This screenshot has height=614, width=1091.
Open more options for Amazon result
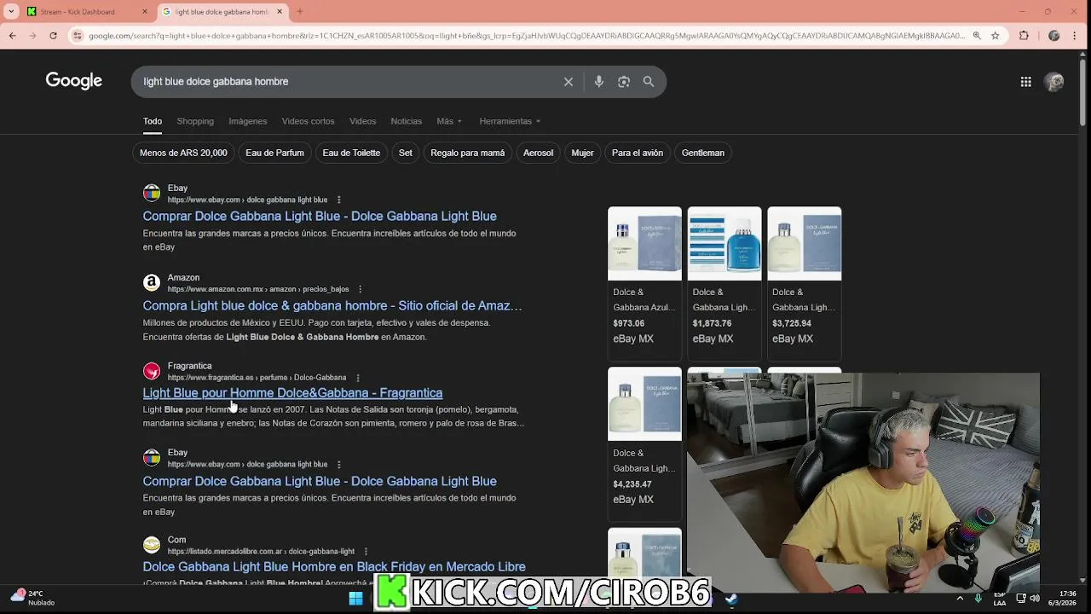[360, 290]
